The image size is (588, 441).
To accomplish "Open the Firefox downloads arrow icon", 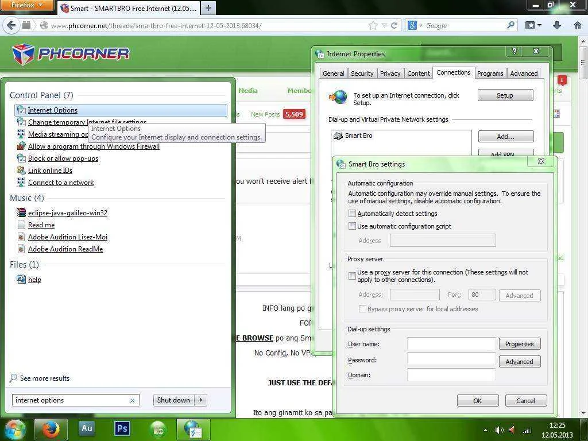I will [x=557, y=25].
